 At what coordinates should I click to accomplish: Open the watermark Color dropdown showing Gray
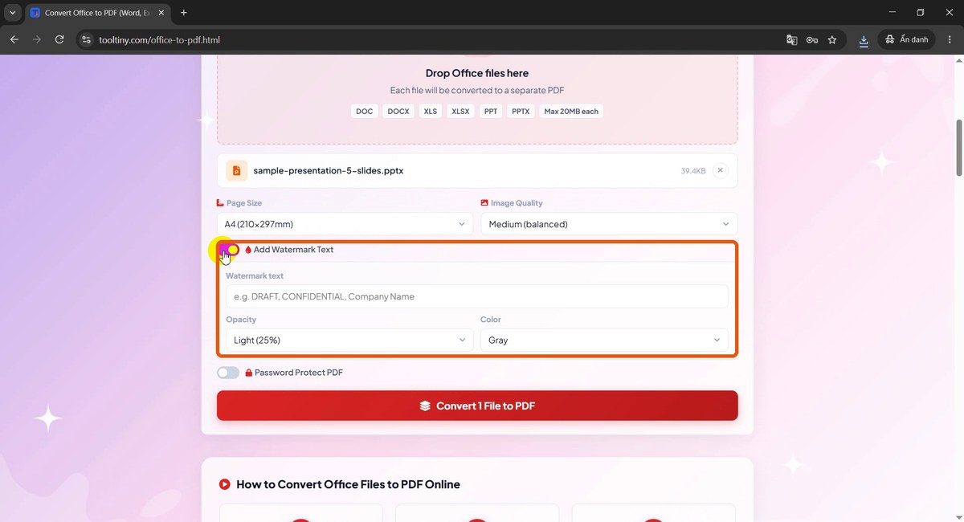coord(604,341)
